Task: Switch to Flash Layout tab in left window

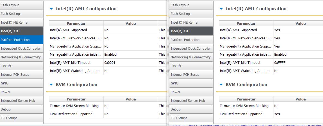Action: (22, 5)
